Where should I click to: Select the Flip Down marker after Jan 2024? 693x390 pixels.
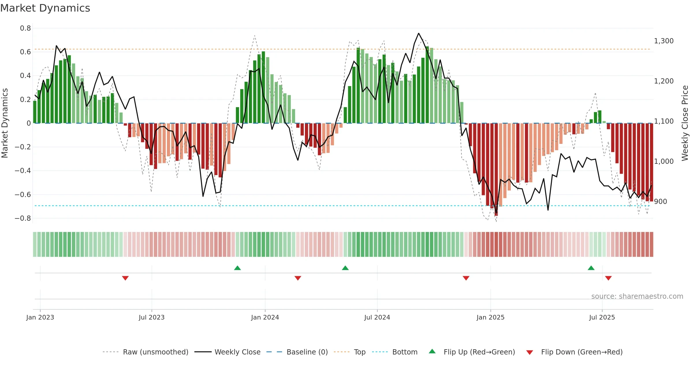(x=298, y=278)
